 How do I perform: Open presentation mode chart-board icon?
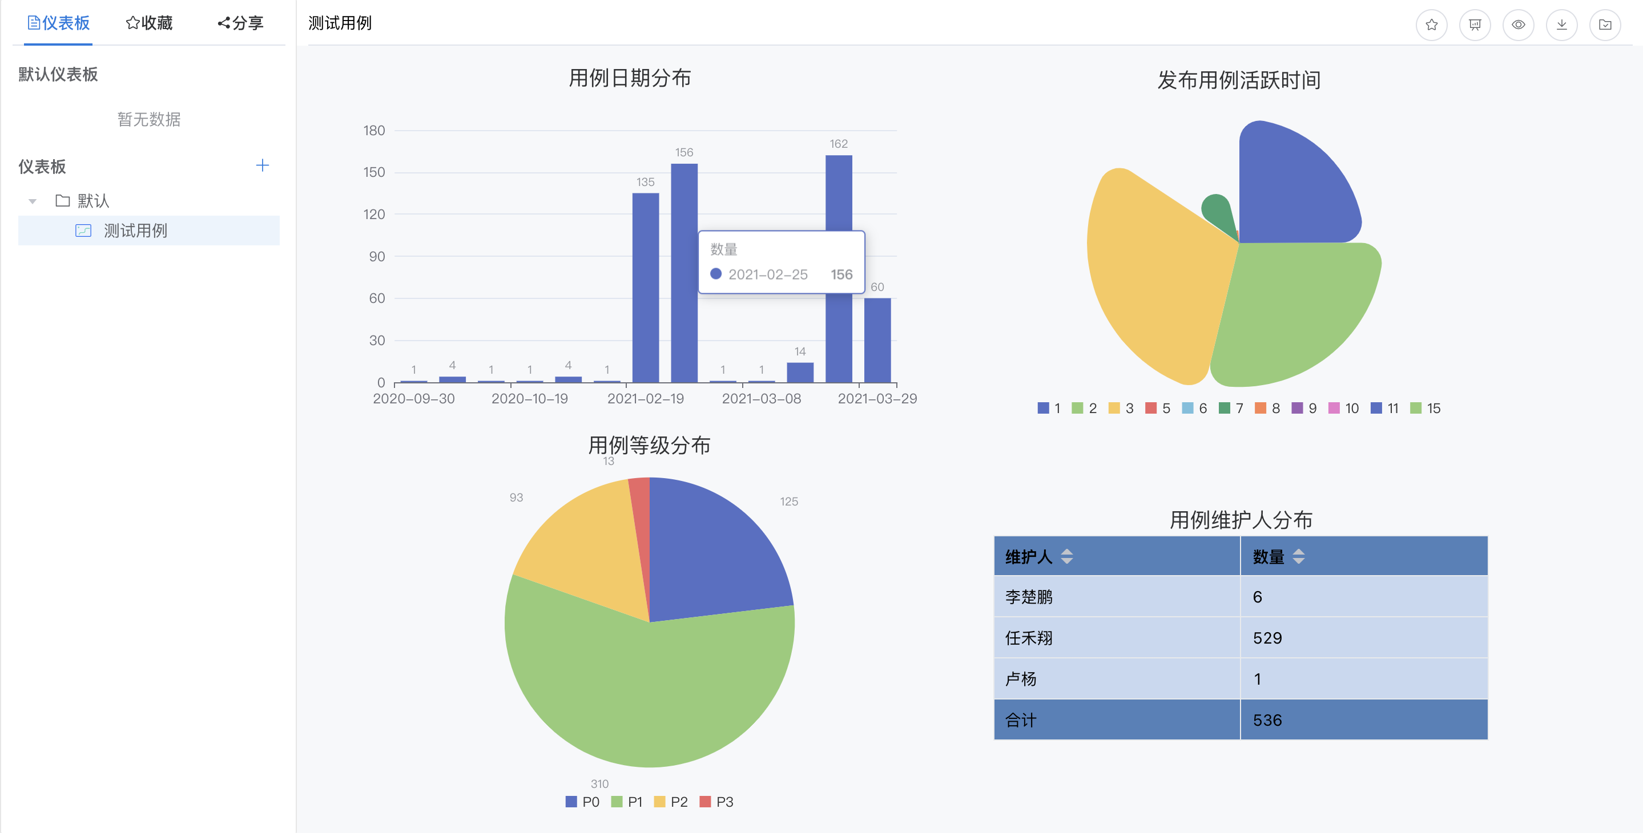[x=1475, y=25]
